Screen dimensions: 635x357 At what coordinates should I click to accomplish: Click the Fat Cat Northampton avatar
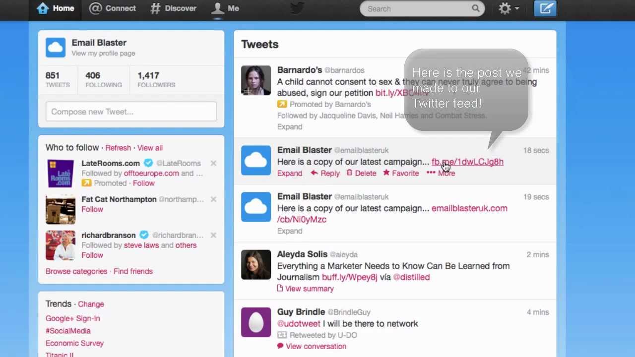[61, 210]
